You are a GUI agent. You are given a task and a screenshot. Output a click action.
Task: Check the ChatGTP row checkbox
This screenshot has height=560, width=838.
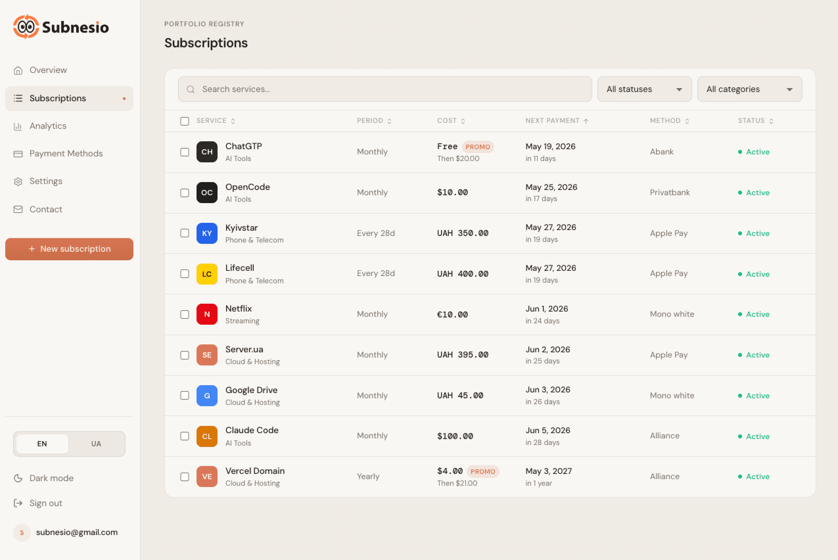[x=185, y=152]
